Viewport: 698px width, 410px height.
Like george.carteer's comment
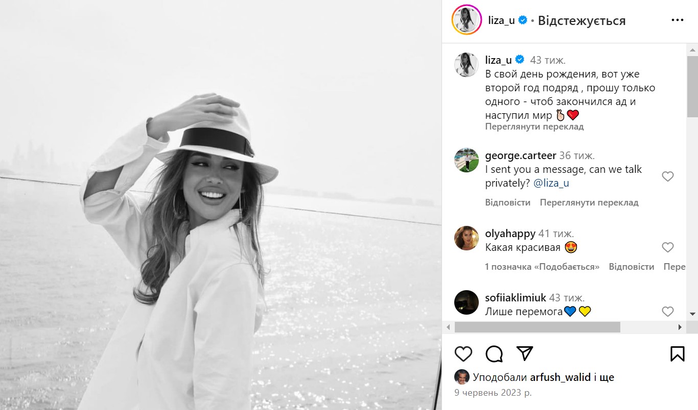[668, 176]
